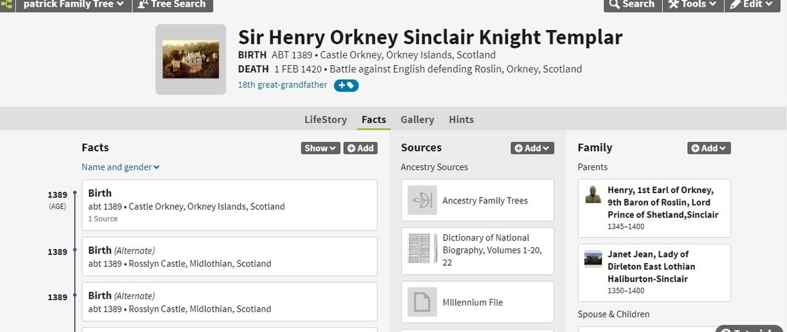Click the Search magnifier button

pyautogui.click(x=631, y=4)
